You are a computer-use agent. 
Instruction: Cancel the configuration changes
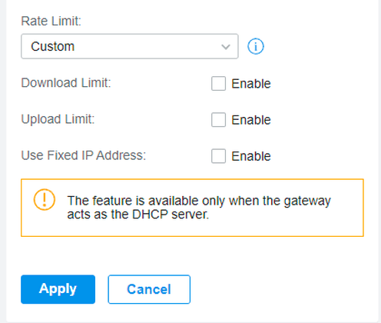[149, 289]
